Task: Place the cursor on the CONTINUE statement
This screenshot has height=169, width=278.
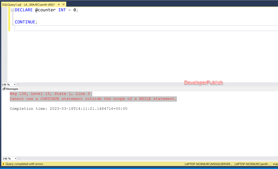Action: coord(24,22)
